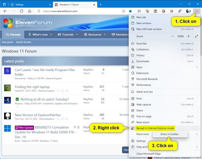Click the tab actions menu icon
This screenshot has height=159, width=202.
point(4,5)
